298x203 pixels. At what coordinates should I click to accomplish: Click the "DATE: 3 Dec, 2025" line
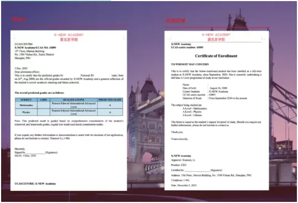[26, 156]
